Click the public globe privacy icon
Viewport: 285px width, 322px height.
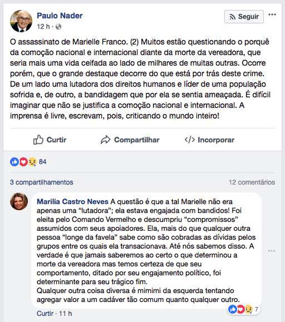[58, 27]
